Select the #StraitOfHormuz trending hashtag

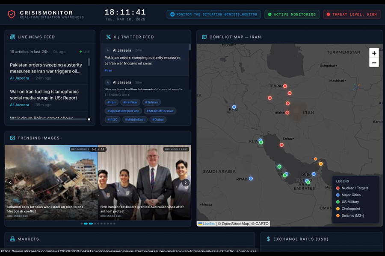coord(160,111)
